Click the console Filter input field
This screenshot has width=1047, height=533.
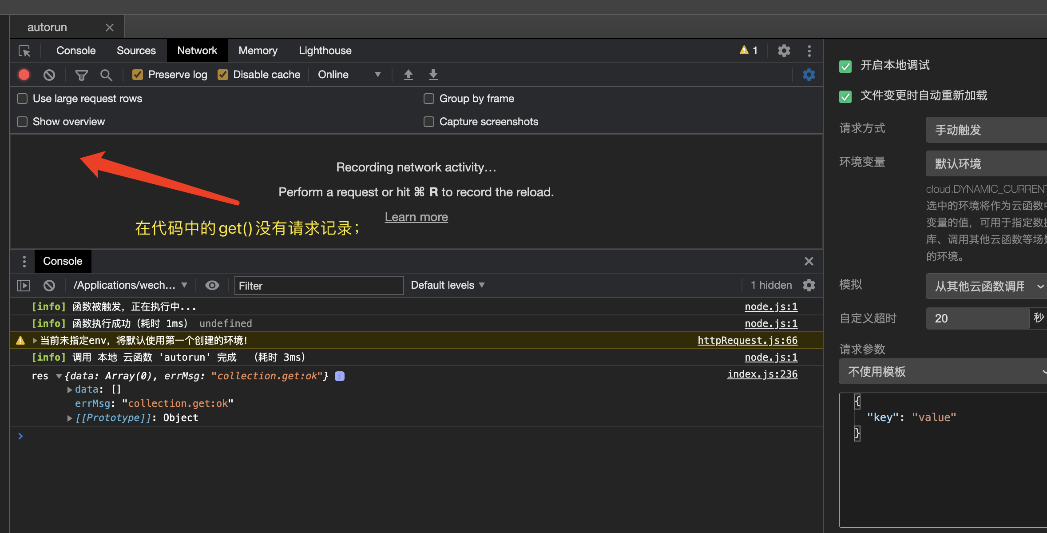[x=318, y=286]
